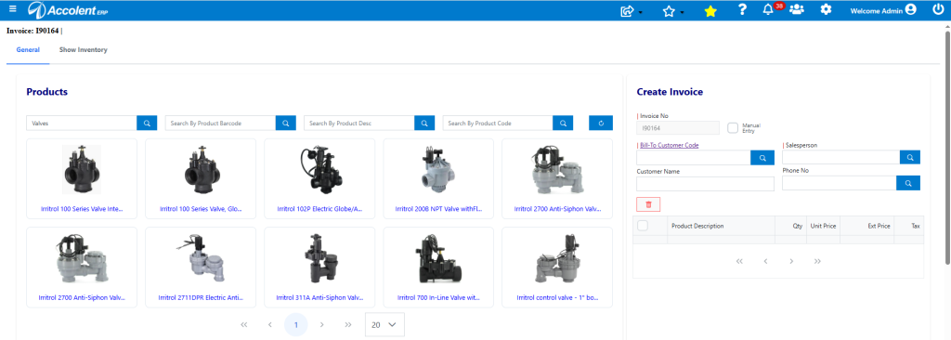
Task: Select Irritrol 100 Series Valve Inte... thumbnail
Action: tap(82, 170)
